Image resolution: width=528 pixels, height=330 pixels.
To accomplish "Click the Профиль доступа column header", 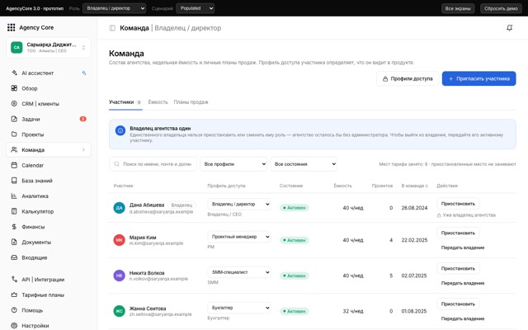I will coord(226,186).
